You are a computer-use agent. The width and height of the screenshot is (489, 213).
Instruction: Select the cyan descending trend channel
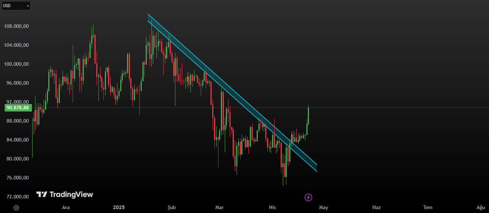tap(232, 93)
